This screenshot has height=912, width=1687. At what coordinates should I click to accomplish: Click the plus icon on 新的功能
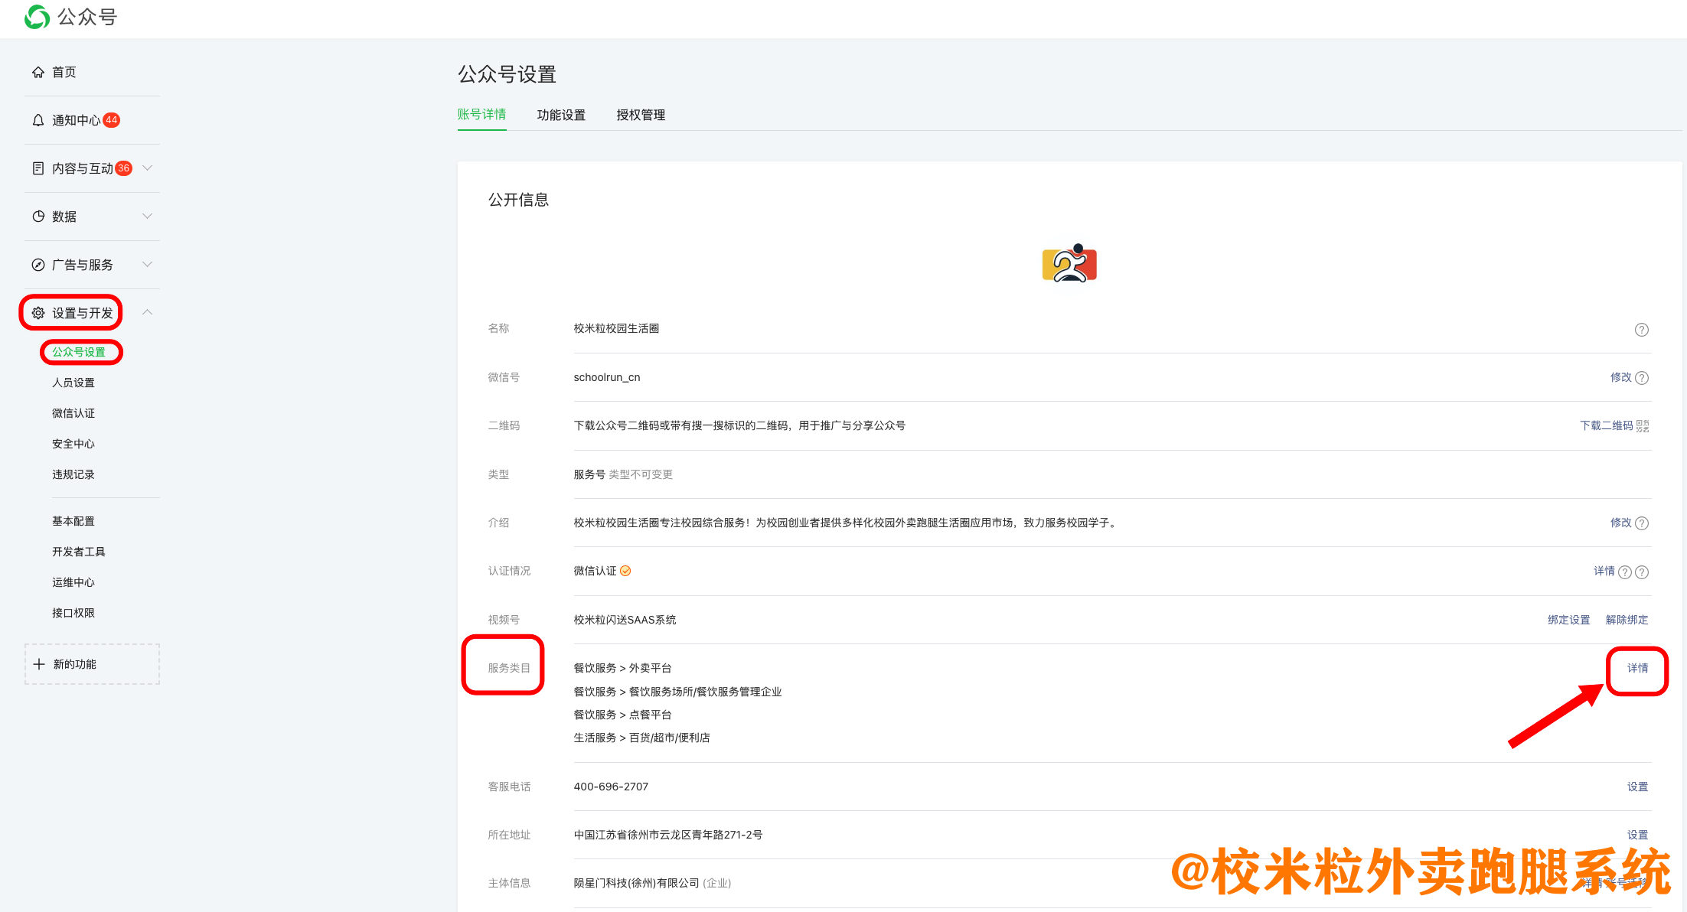pos(38,663)
